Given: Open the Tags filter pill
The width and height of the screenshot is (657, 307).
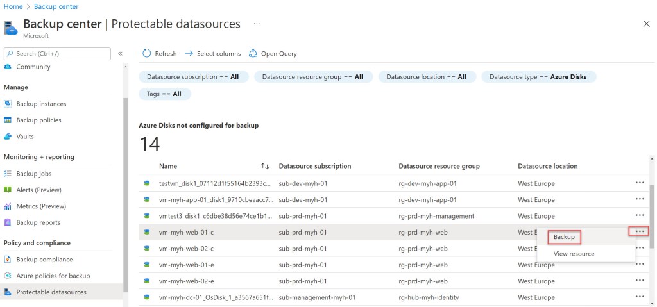Looking at the screenshot, I should tap(164, 94).
